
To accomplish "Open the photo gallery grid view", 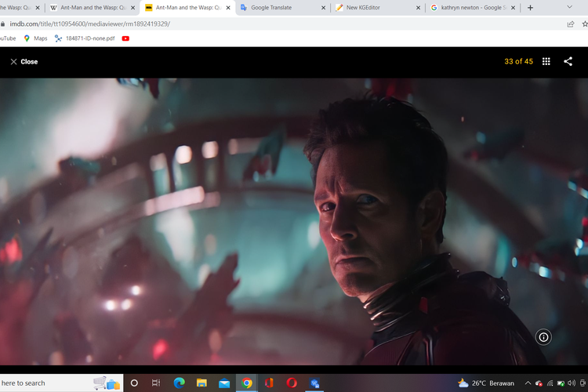I will point(546,61).
